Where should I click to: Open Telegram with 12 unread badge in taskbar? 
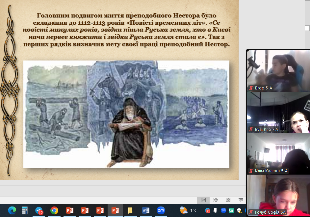tap(39, 210)
